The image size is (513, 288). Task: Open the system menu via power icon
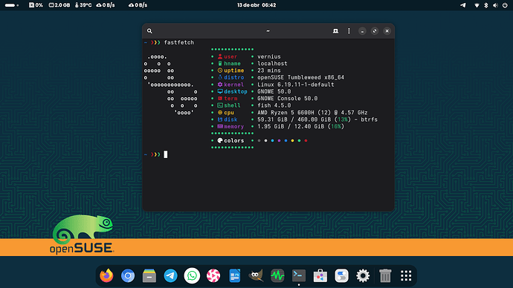(505, 5)
